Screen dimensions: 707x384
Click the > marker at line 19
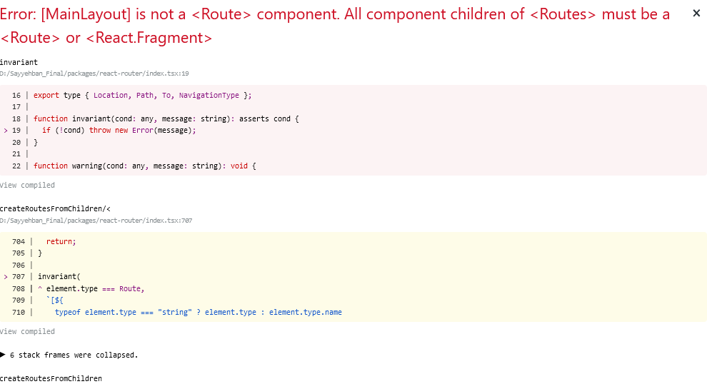coord(6,130)
